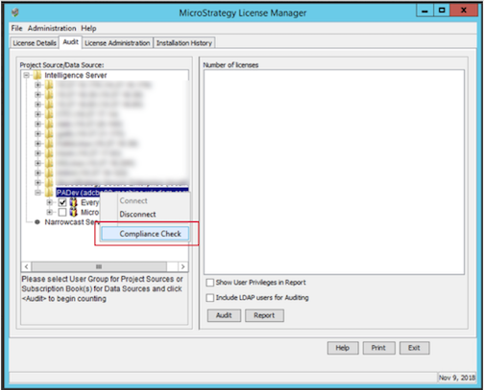Click the scroll left arrow in tree panel
Viewport: 484px width, 390px height.
pos(27,266)
